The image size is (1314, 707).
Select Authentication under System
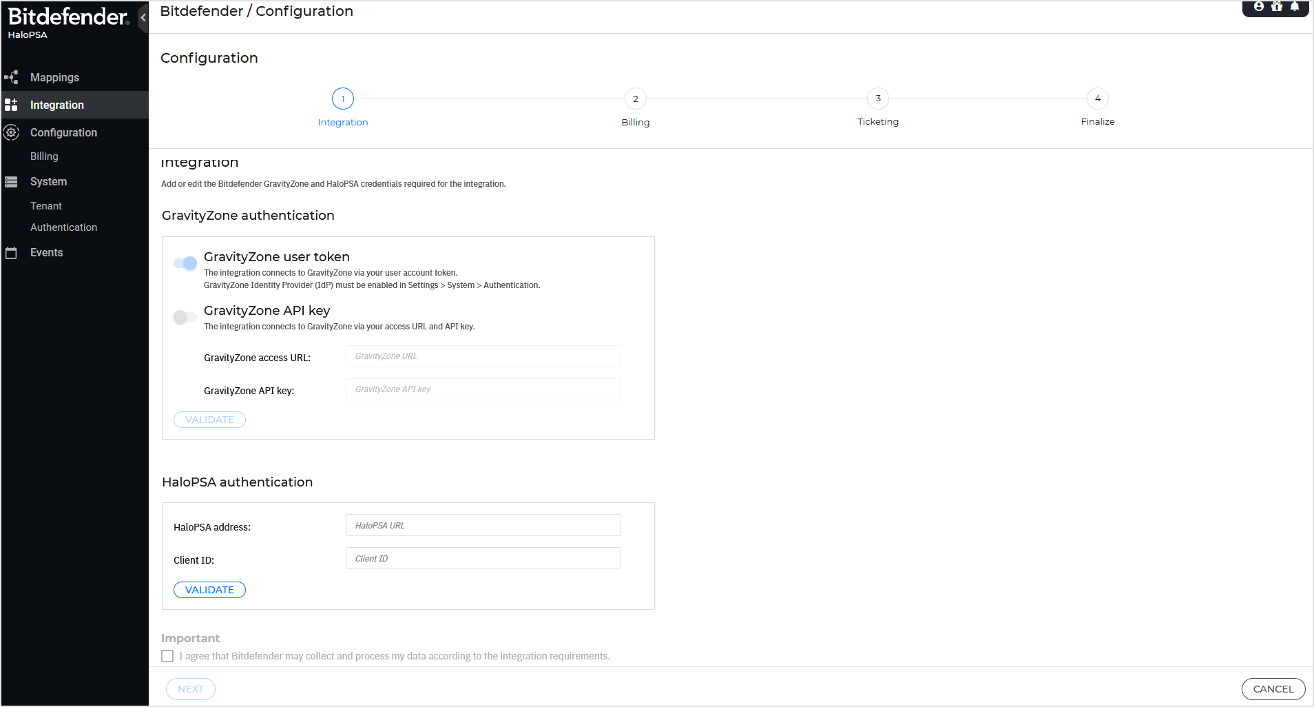click(x=63, y=227)
